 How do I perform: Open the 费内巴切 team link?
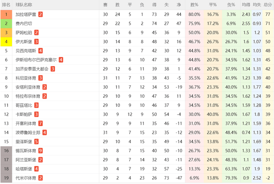[x=23, y=23]
